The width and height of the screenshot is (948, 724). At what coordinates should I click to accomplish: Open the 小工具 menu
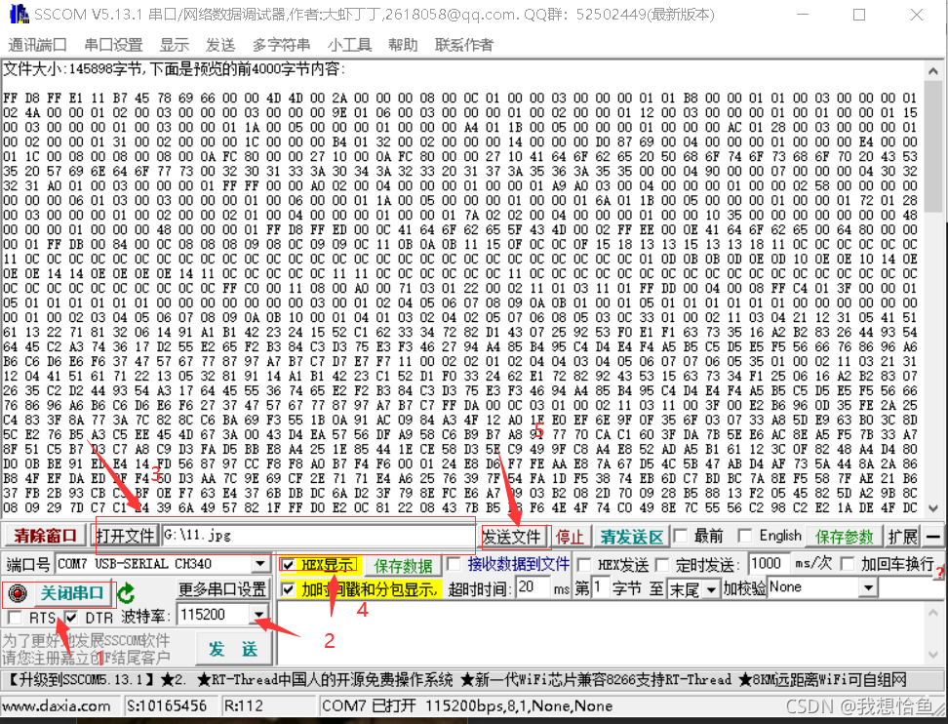(349, 45)
